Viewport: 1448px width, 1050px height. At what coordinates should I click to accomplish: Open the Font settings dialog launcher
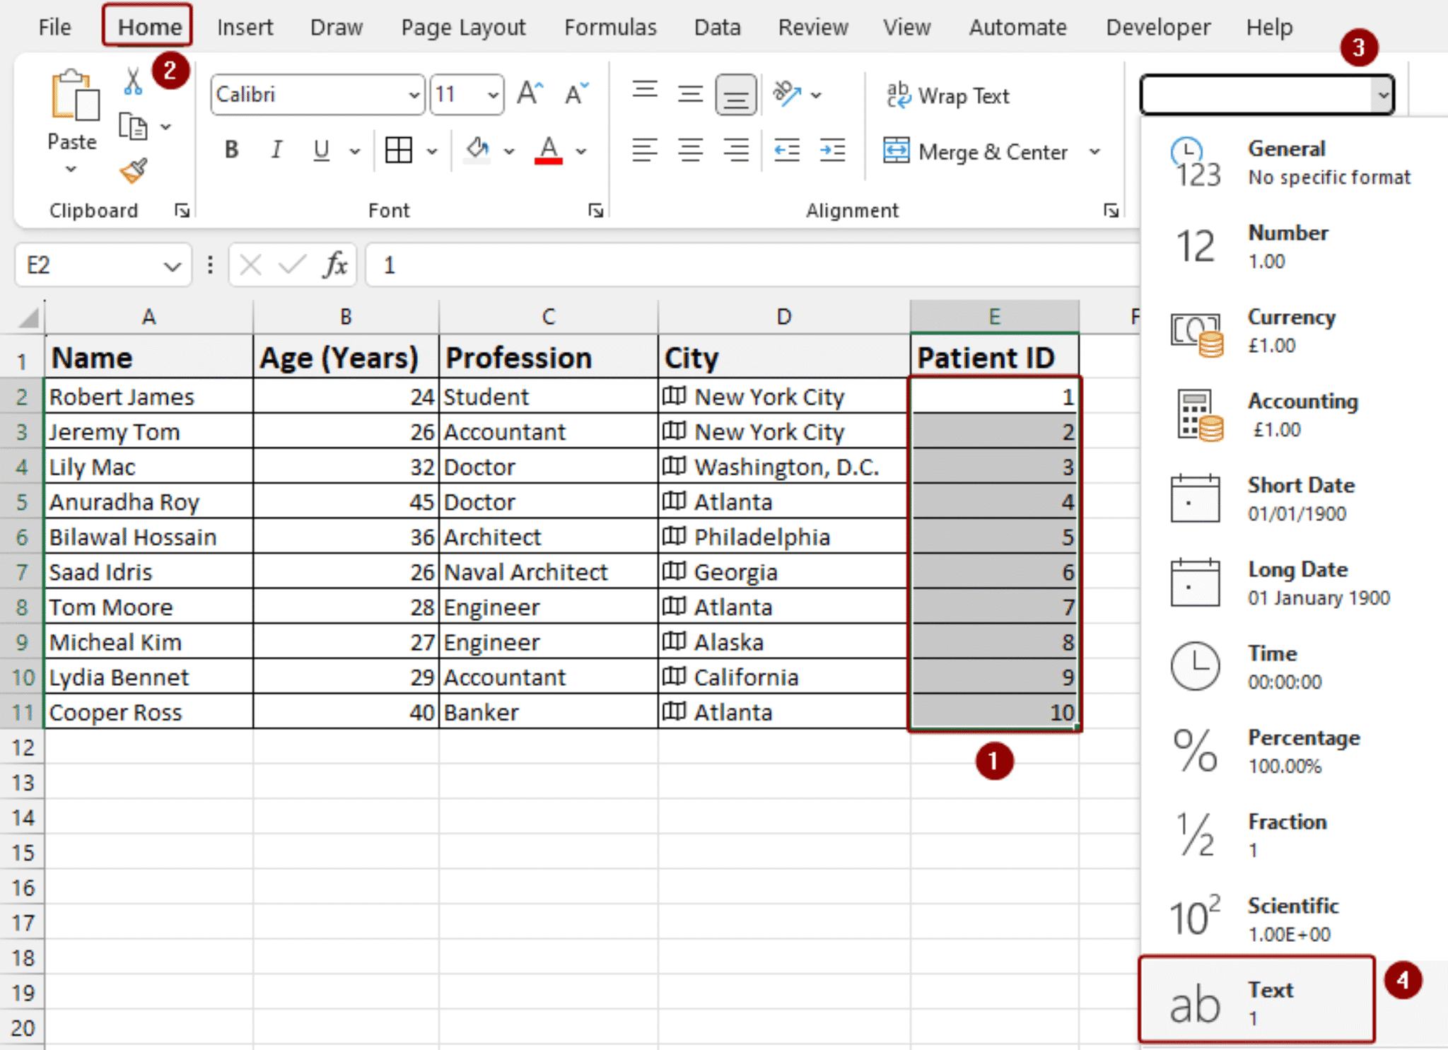pyautogui.click(x=595, y=209)
